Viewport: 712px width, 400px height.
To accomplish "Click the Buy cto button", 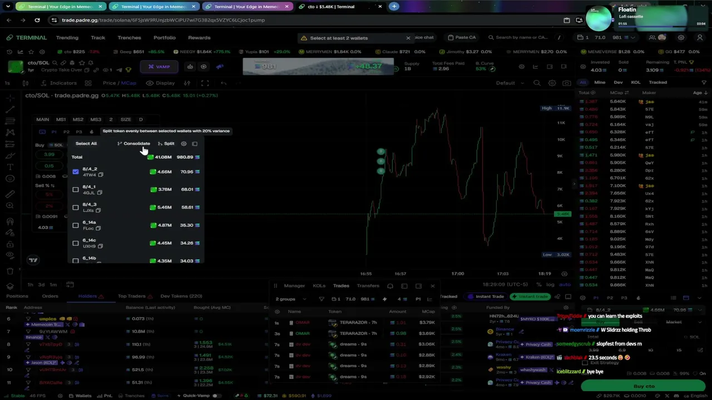I will (644, 386).
